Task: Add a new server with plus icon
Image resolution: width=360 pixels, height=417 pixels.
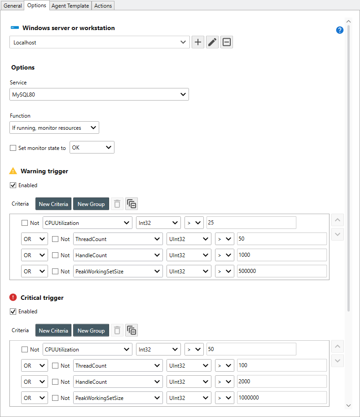Action: click(198, 42)
